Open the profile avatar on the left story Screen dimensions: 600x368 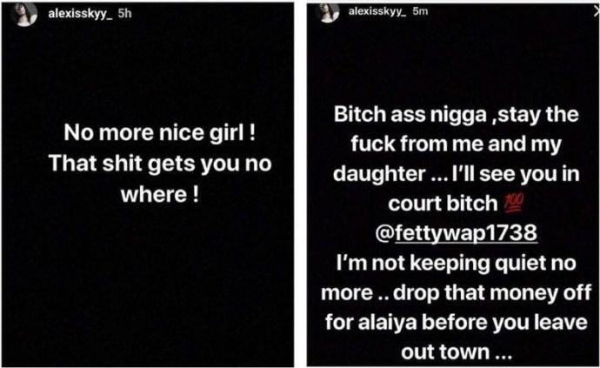click(24, 14)
